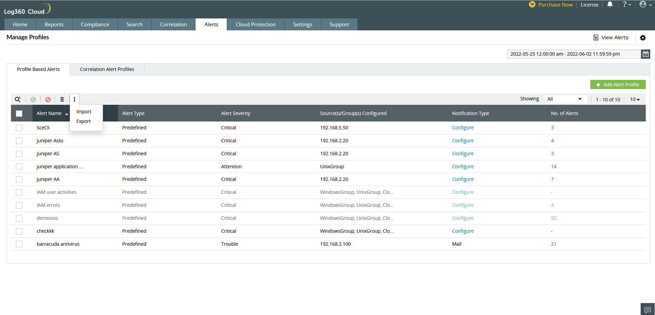This screenshot has width=655, height=315.
Task: Click the trash delete profile icon
Action: pos(62,99)
